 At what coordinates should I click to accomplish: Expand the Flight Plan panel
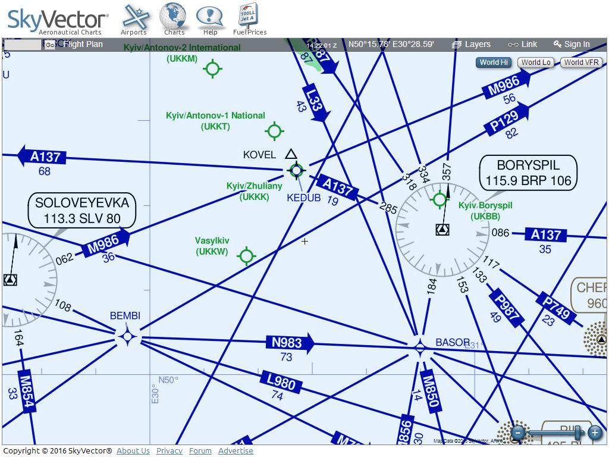pyautogui.click(x=83, y=45)
